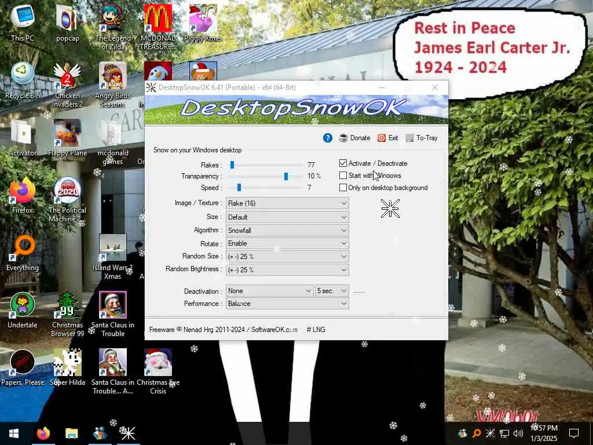The width and height of the screenshot is (593, 445).
Task: Open the notification center icon
Action: pos(574,433)
